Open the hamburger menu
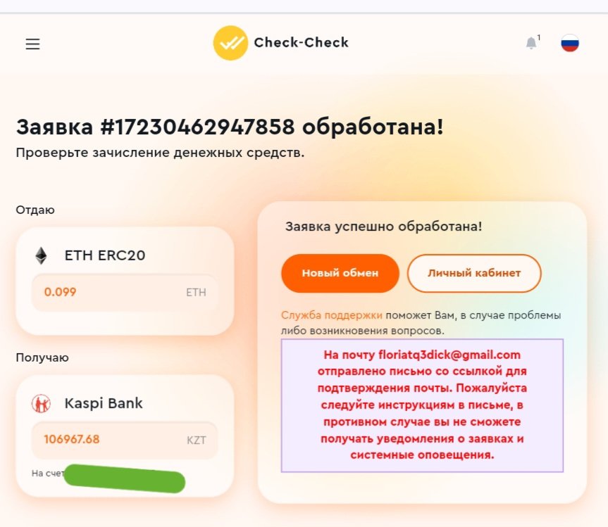Viewport: 608px width, 527px height. [x=32, y=44]
